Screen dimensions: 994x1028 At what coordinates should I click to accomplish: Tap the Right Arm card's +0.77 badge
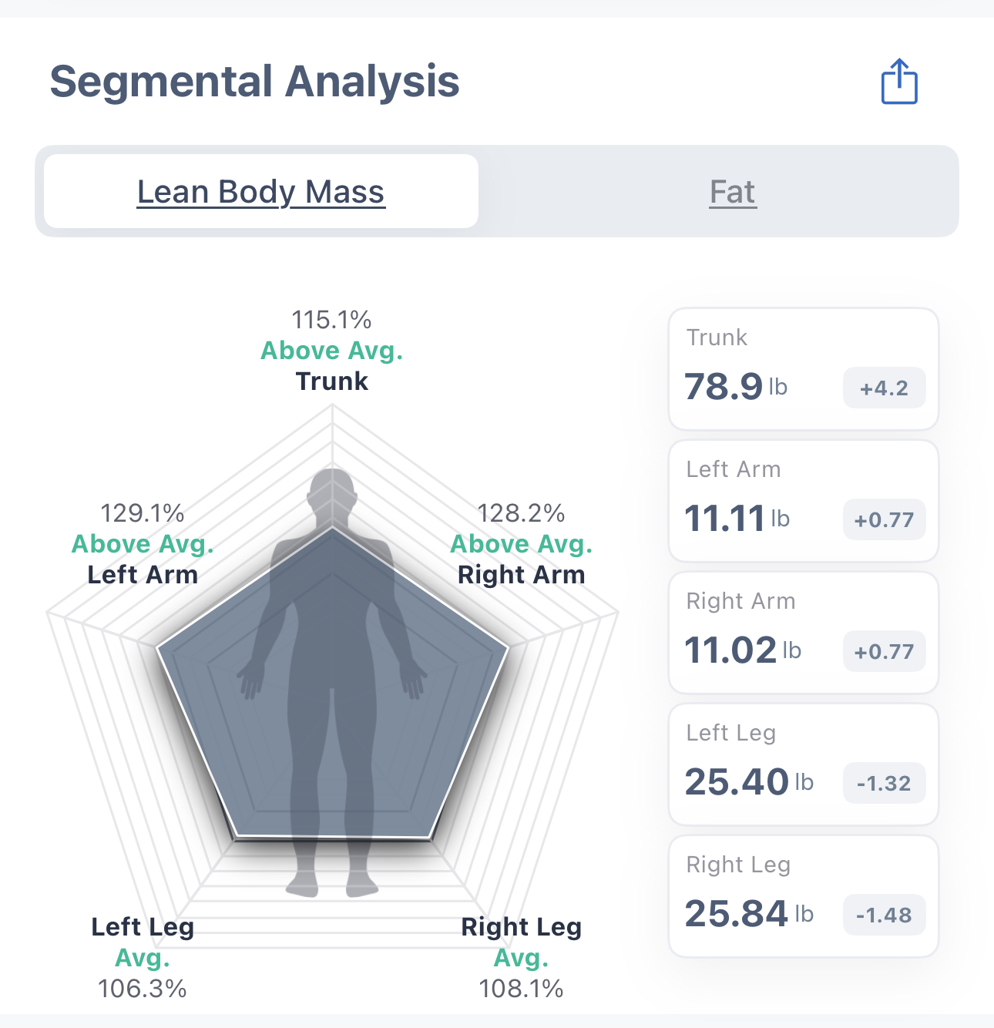[884, 652]
